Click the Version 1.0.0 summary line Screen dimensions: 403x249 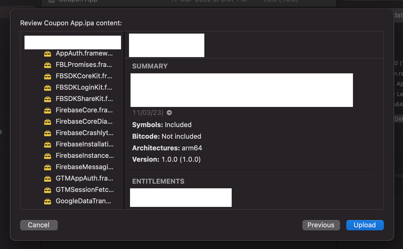166,159
